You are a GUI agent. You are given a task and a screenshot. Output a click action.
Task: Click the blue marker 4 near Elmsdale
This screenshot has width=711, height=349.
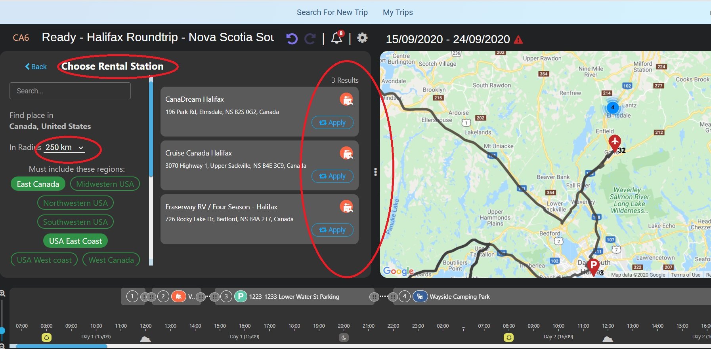pos(613,107)
